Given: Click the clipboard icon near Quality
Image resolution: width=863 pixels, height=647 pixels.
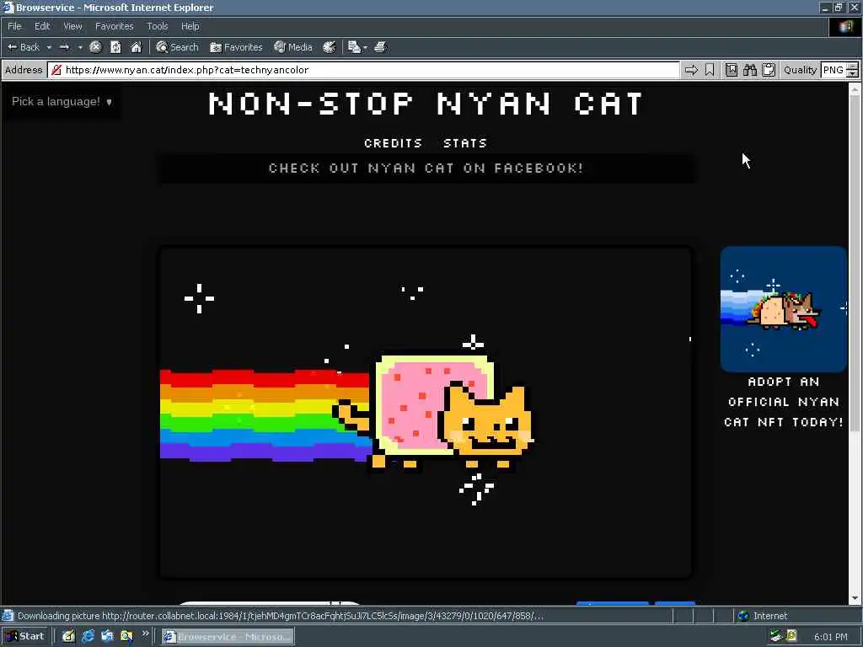Looking at the screenshot, I should (x=769, y=70).
